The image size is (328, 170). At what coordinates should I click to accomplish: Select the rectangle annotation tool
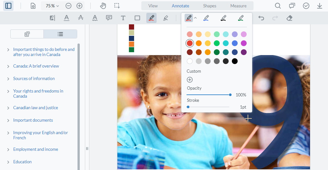click(137, 18)
